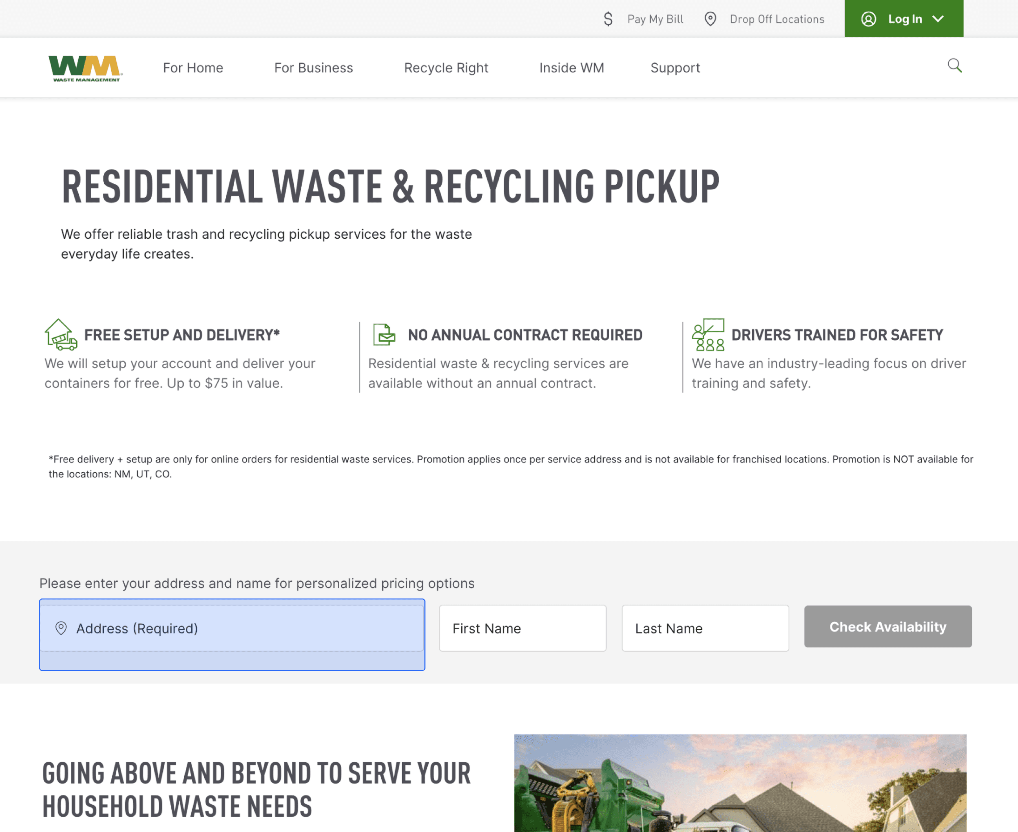Screen dimensions: 1018x832
Task: Click the no annual contract document icon
Action: (x=384, y=335)
